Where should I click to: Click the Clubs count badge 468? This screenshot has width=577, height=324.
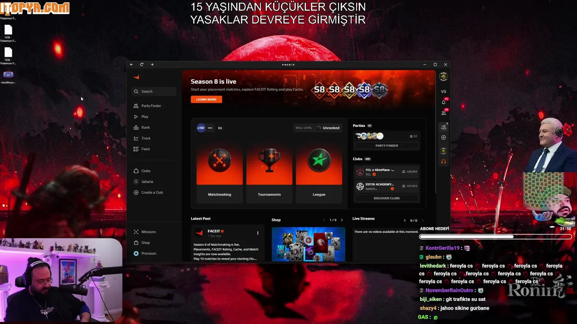[367, 159]
